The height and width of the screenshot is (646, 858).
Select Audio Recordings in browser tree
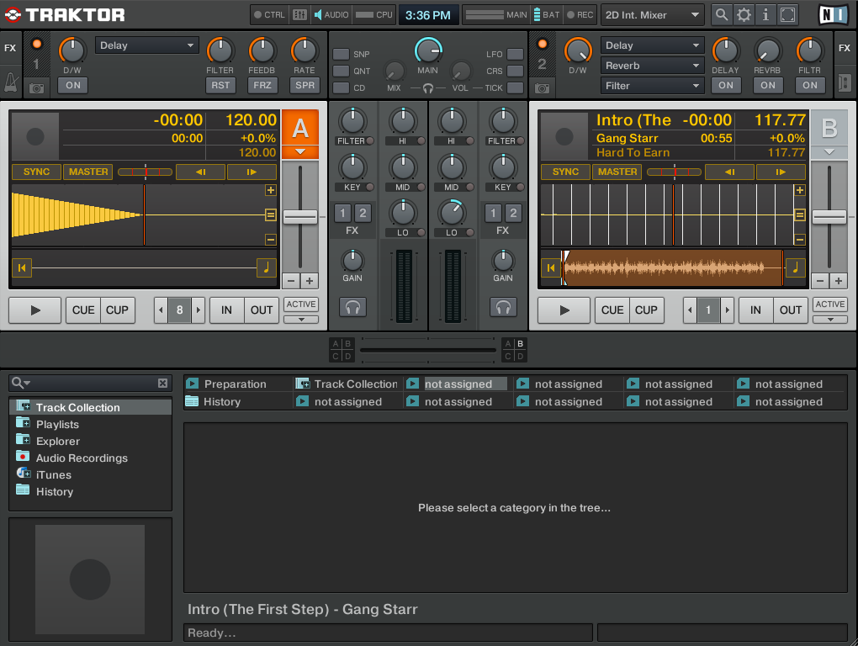(82, 458)
